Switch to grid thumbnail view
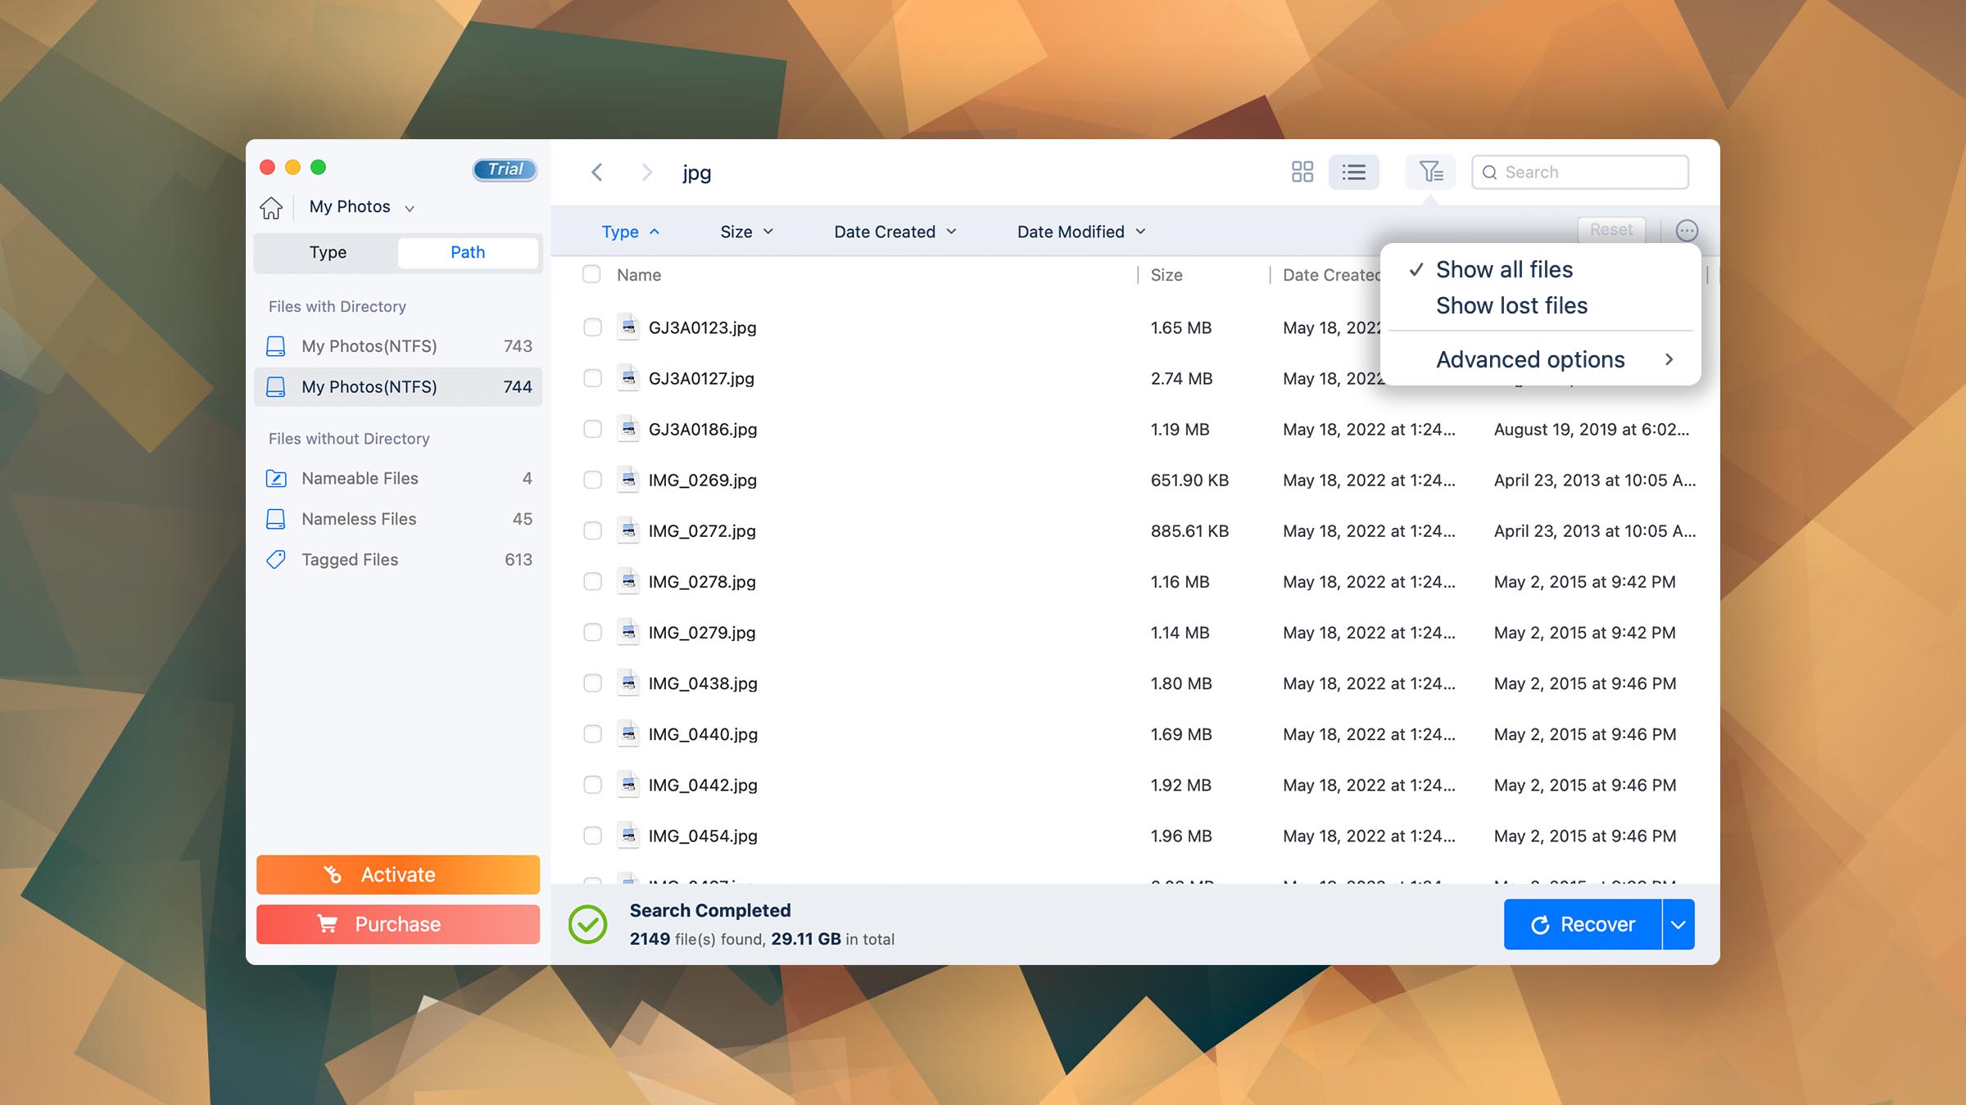 pyautogui.click(x=1302, y=172)
